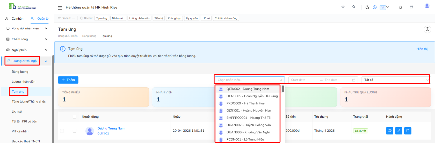Open the calendar icon in header
This screenshot has height=143, width=435.
point(411,7)
